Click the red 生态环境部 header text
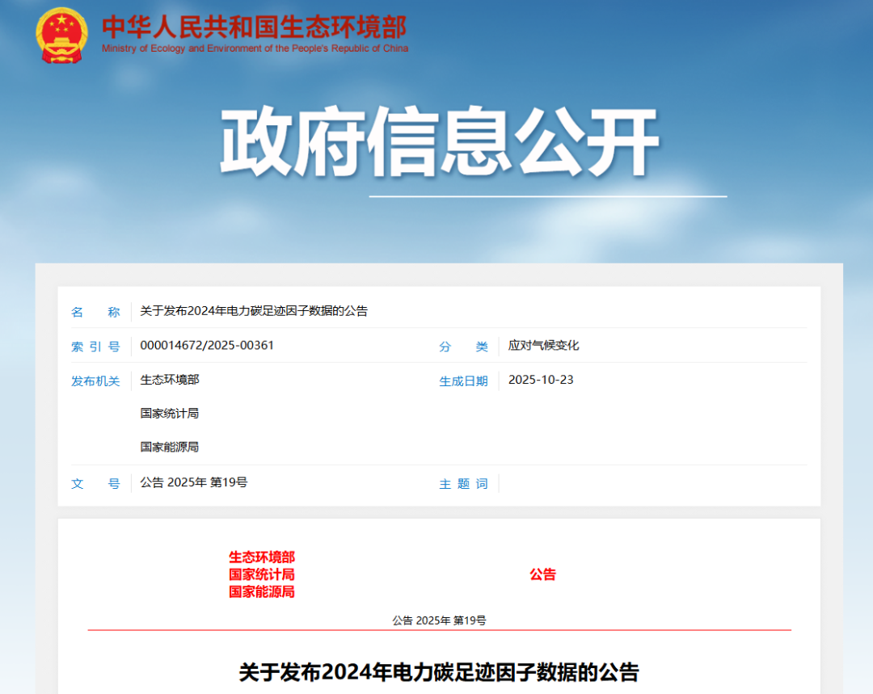This screenshot has height=694, width=873. pyautogui.click(x=262, y=557)
